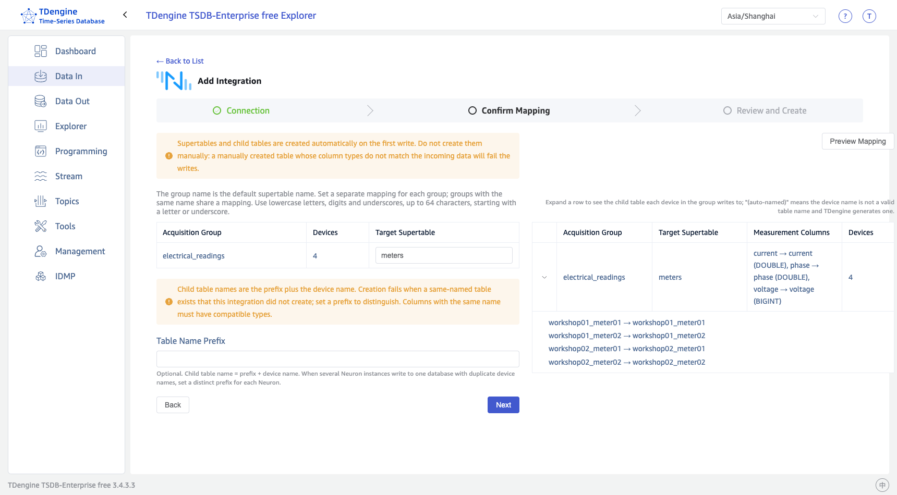Image resolution: width=897 pixels, height=495 pixels.
Task: Click the Programming code icon
Action: click(41, 151)
